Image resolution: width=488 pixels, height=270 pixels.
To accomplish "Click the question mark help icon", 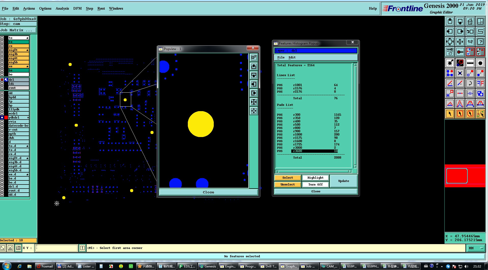I will [480, 42].
